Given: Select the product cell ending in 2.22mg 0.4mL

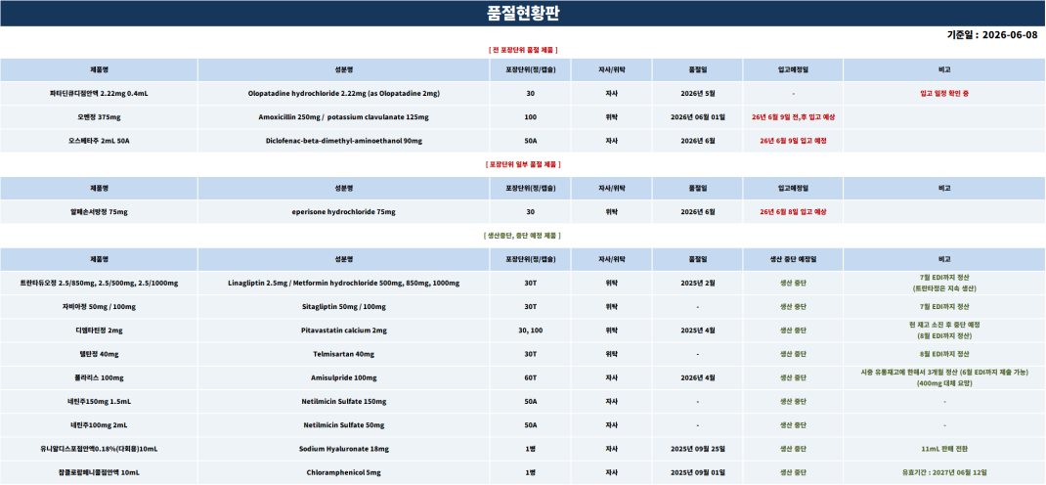Looking at the screenshot, I should tap(99, 94).
